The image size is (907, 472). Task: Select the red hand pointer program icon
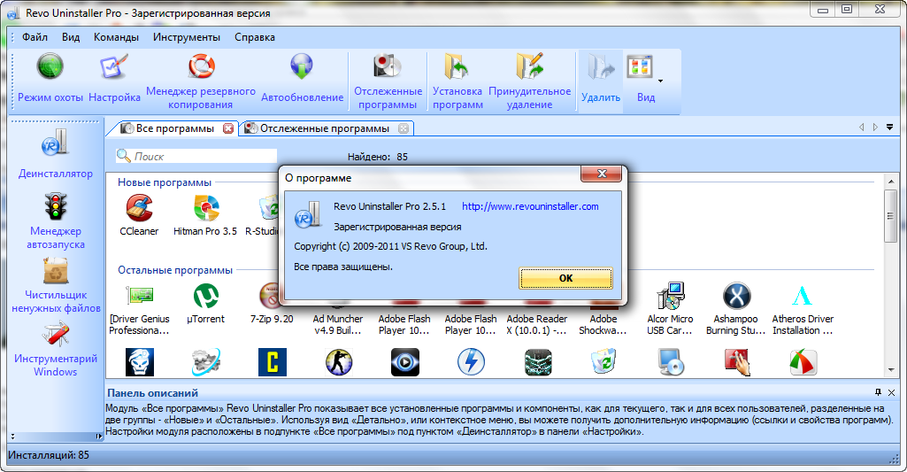coord(737,362)
